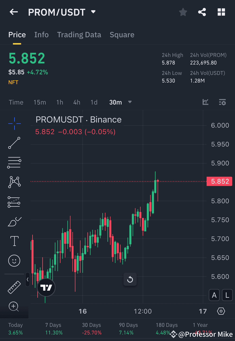The height and width of the screenshot is (341, 235).
Task: Open the PROM/USDT pair selector dropdown
Action: click(x=93, y=12)
